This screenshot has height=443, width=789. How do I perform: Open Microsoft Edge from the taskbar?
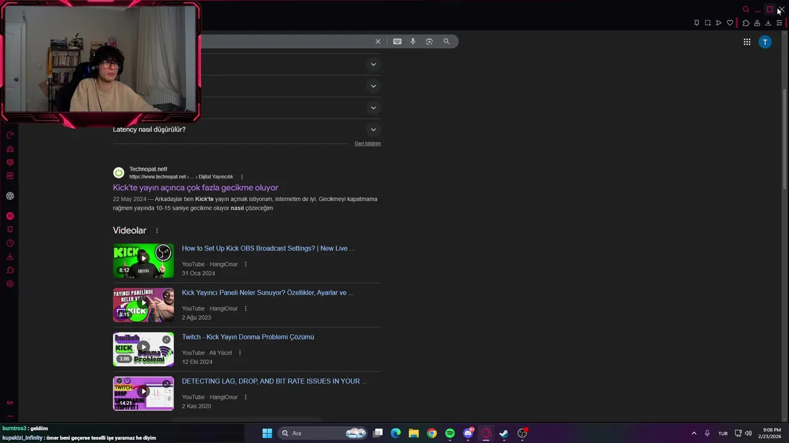coord(396,433)
